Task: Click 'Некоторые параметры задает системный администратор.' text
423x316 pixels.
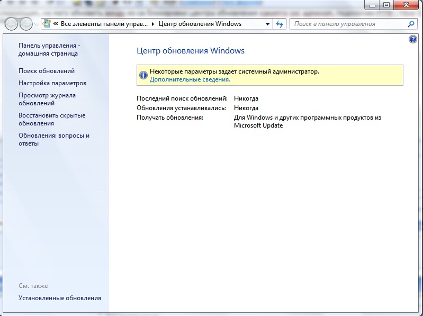Action: (x=235, y=71)
